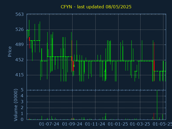Click the volume axis value 2
The image size is (172, 129).
pos(22,108)
